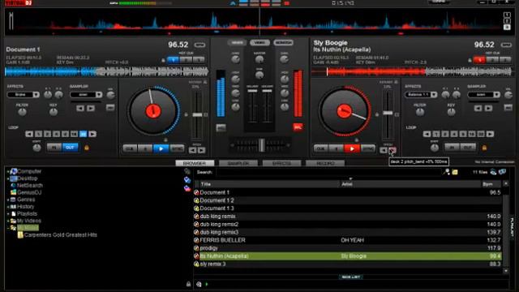
Task: Play the right deck track
Action: point(351,148)
